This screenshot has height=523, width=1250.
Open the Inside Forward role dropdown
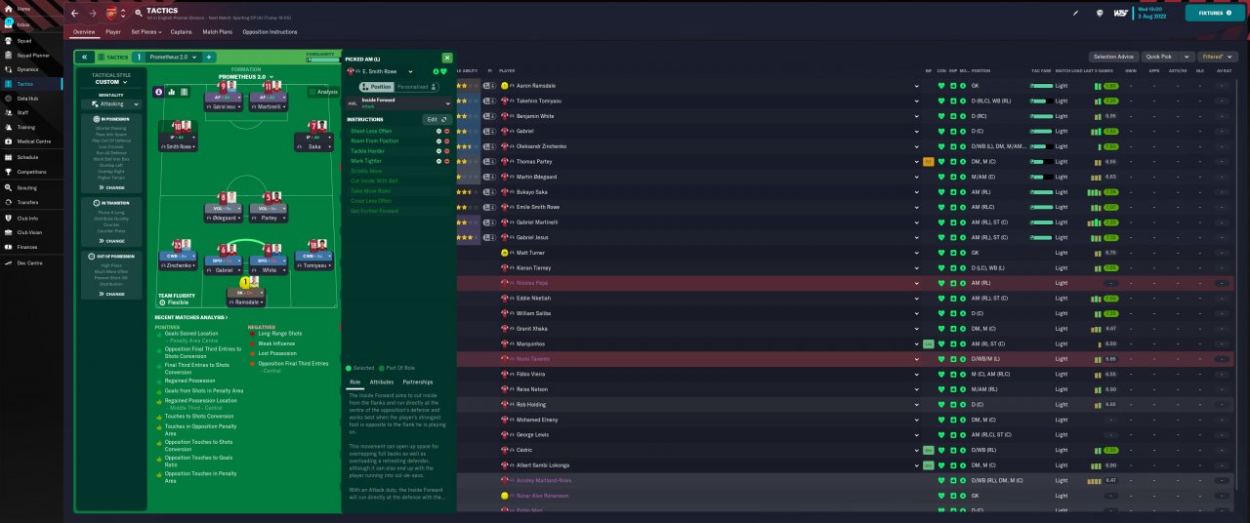(448, 102)
